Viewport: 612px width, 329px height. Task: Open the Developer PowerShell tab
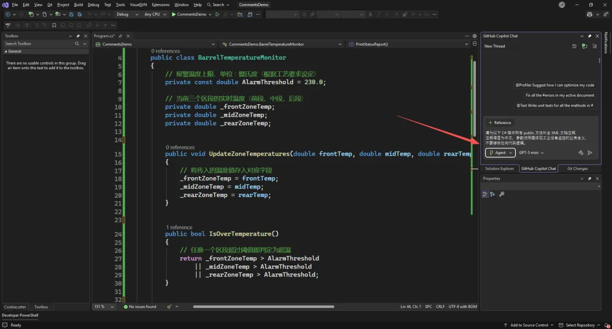[20, 315]
